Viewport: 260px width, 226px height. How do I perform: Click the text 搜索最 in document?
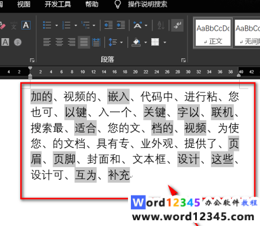[47, 128]
